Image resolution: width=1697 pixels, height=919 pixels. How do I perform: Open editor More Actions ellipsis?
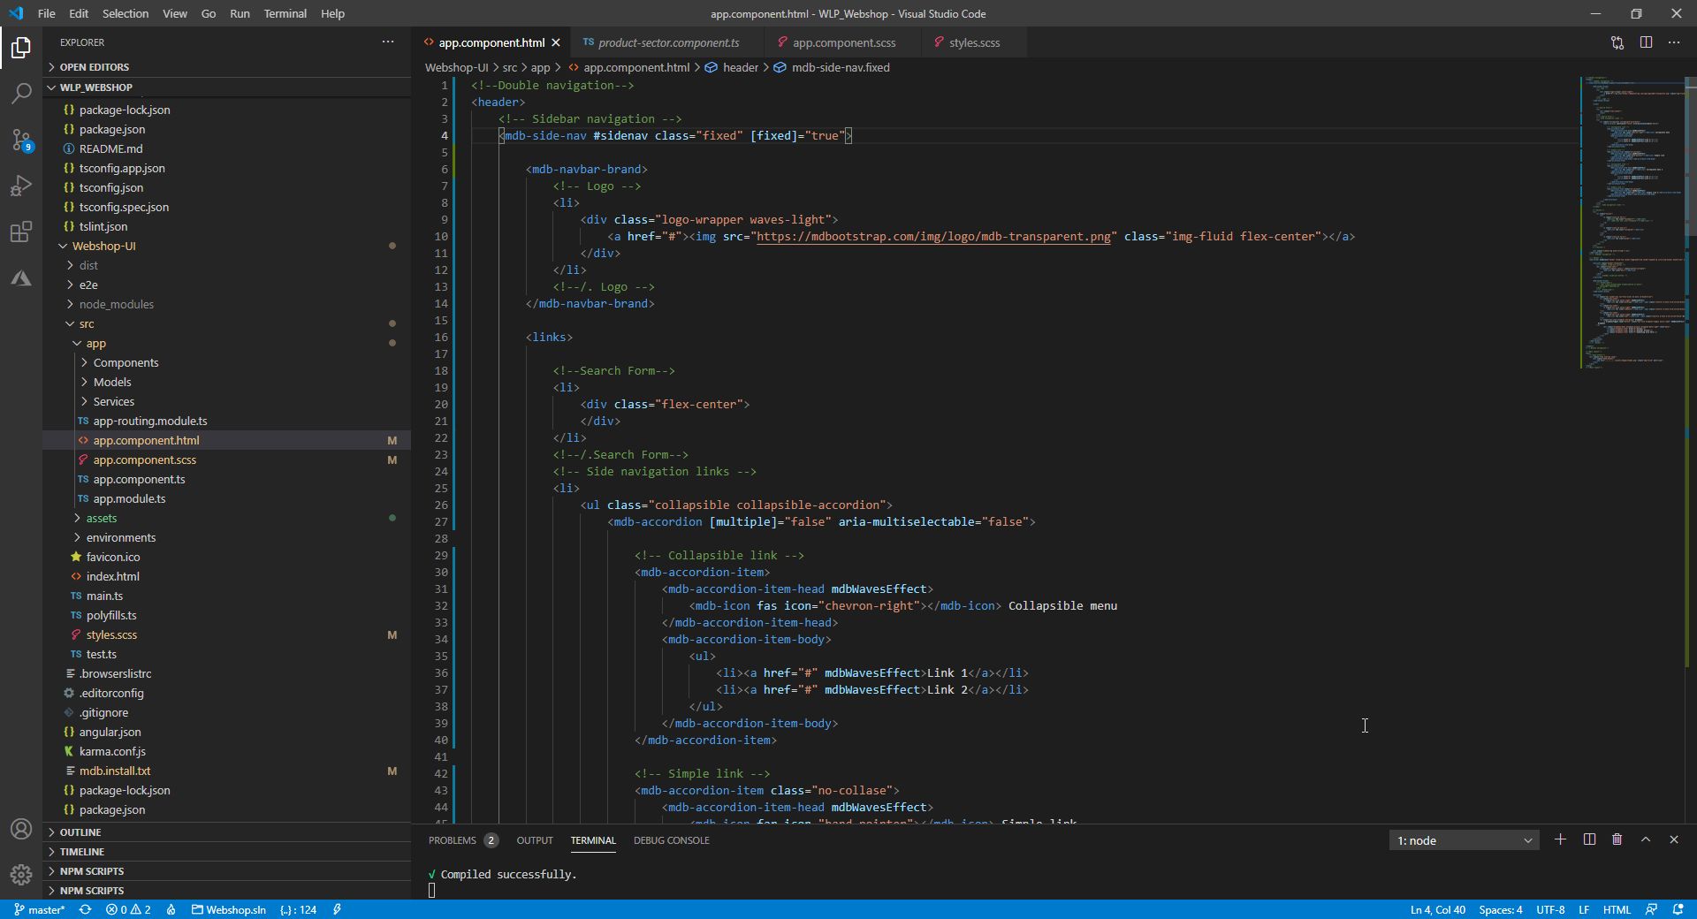pos(1674,42)
